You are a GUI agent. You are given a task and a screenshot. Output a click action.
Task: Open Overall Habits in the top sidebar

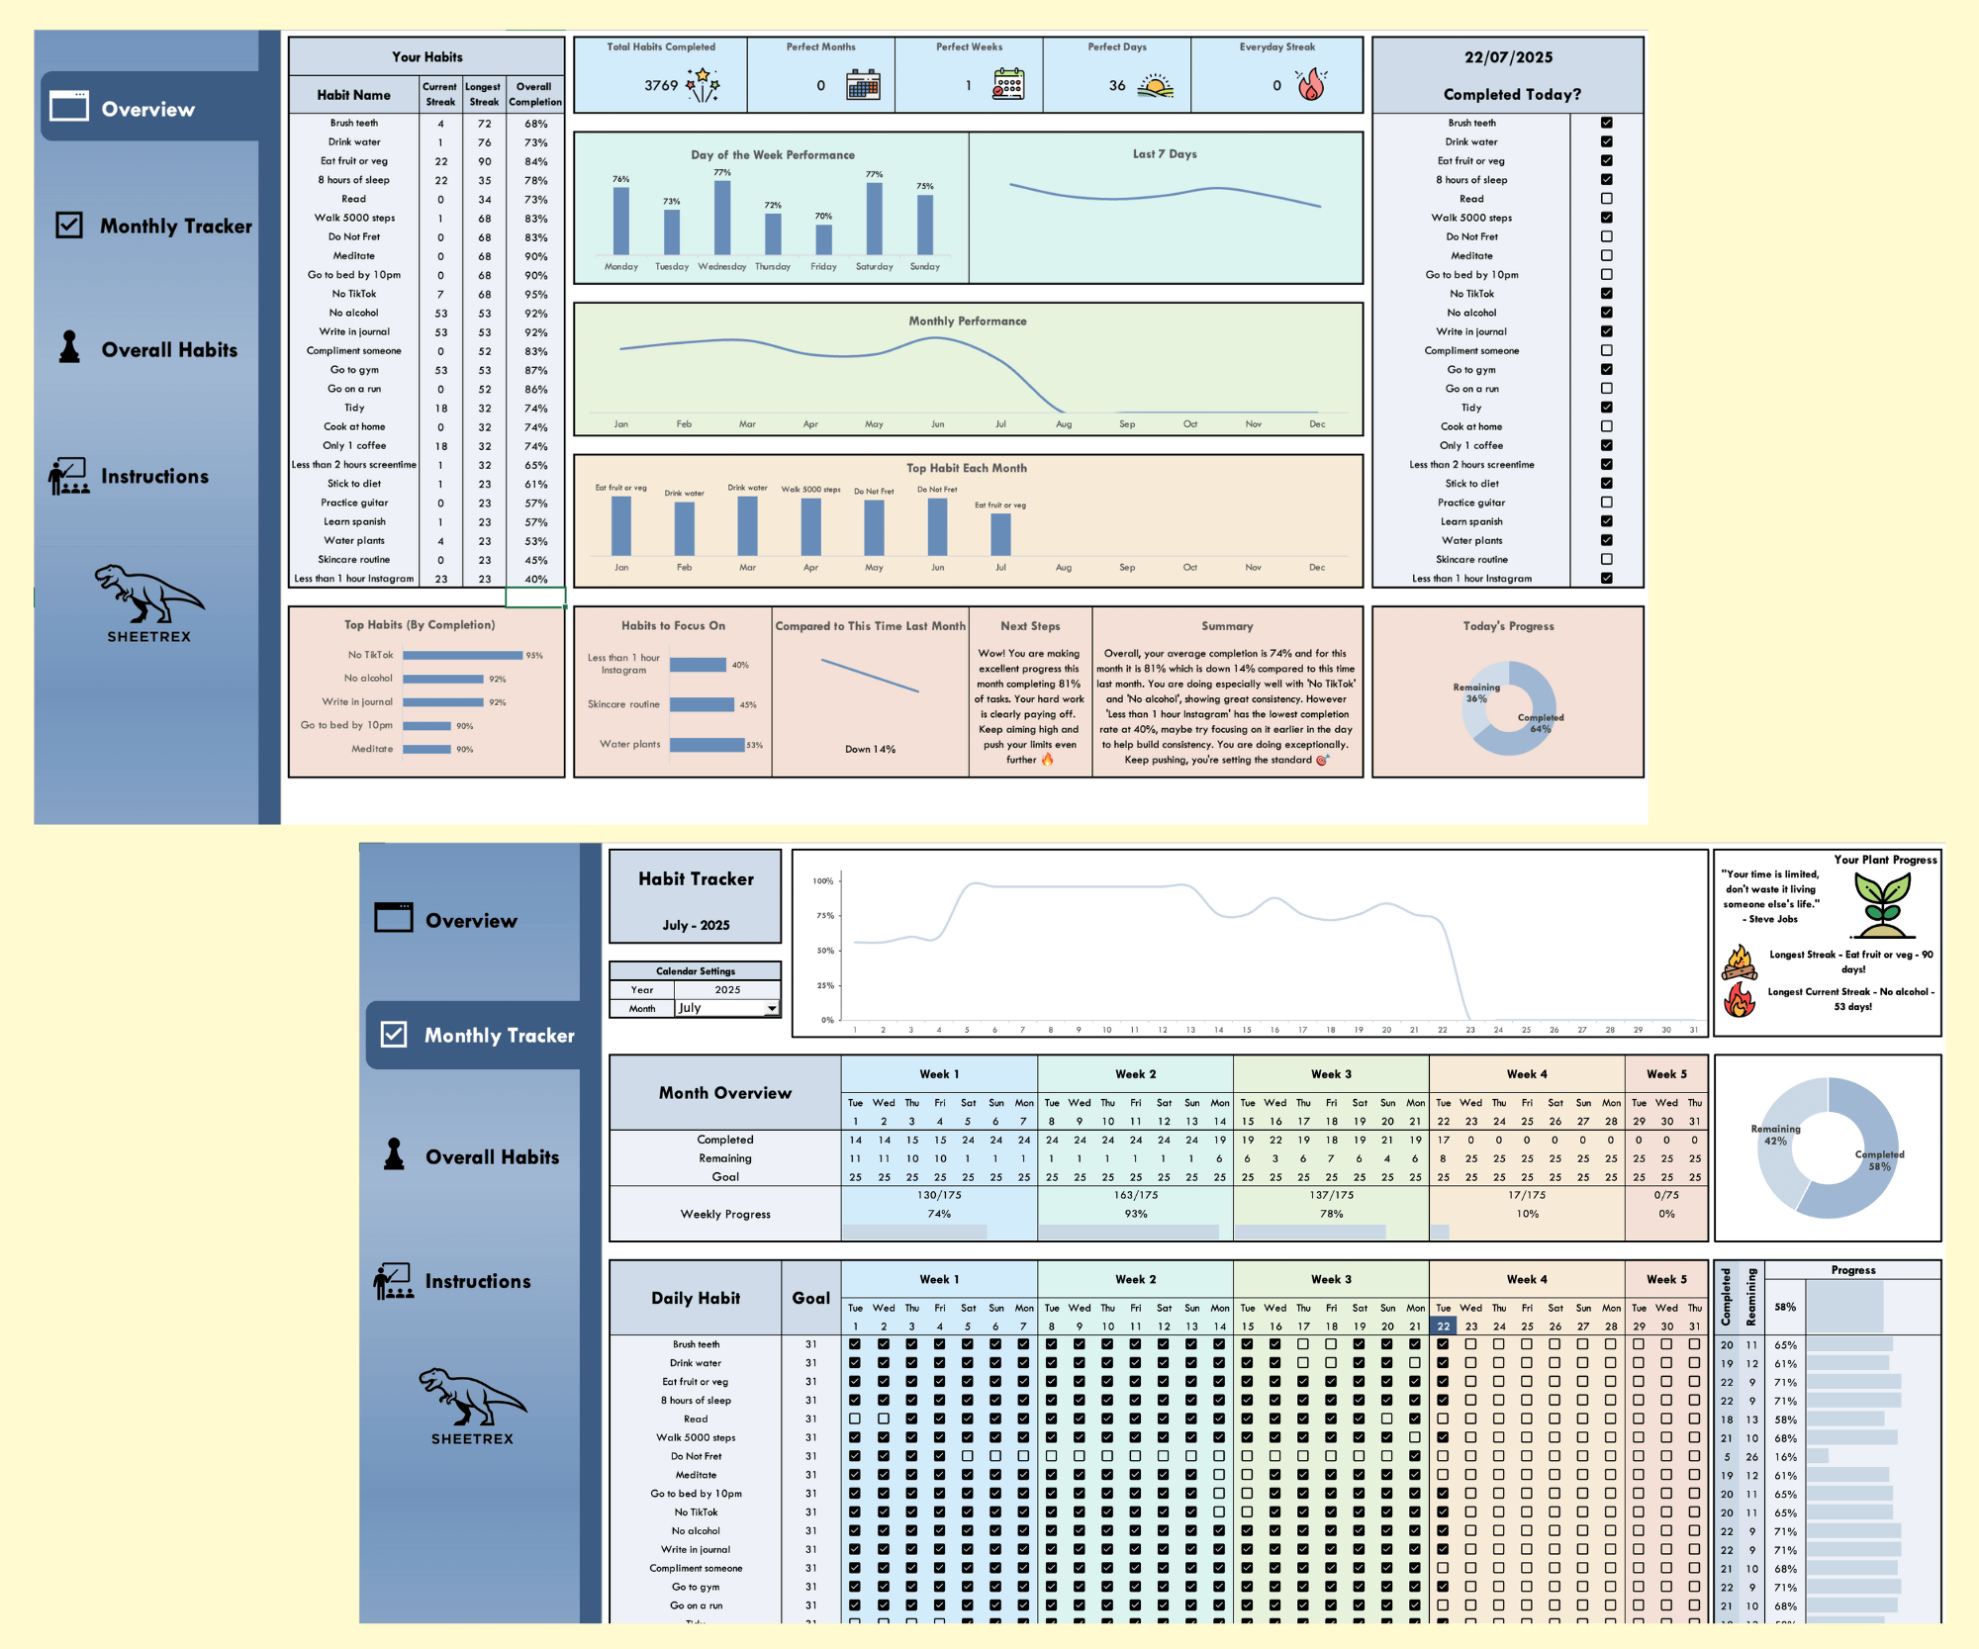148,349
